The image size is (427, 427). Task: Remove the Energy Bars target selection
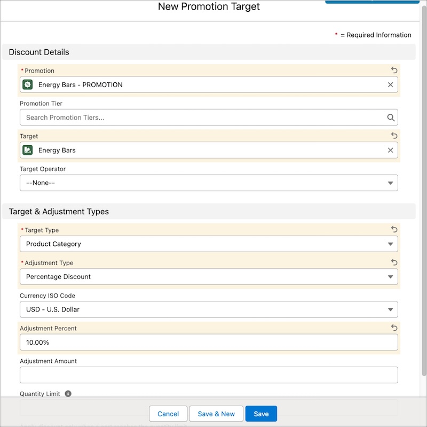click(390, 150)
